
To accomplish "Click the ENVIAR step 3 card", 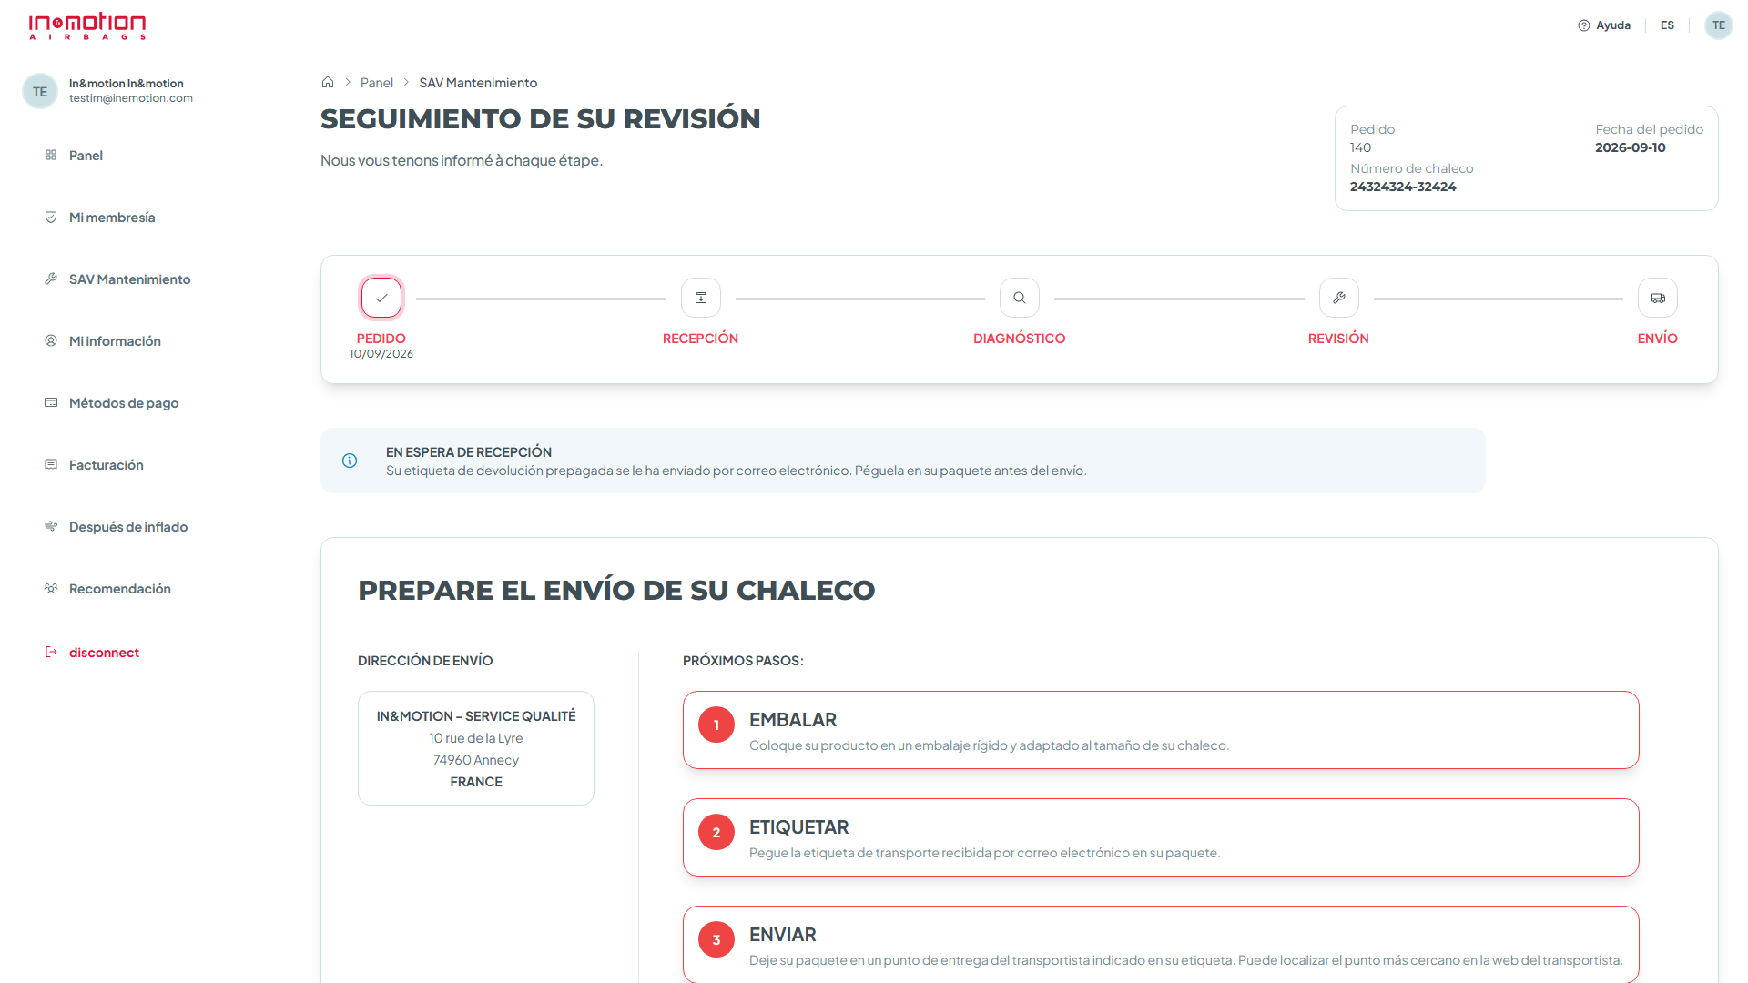I will [x=1161, y=944].
